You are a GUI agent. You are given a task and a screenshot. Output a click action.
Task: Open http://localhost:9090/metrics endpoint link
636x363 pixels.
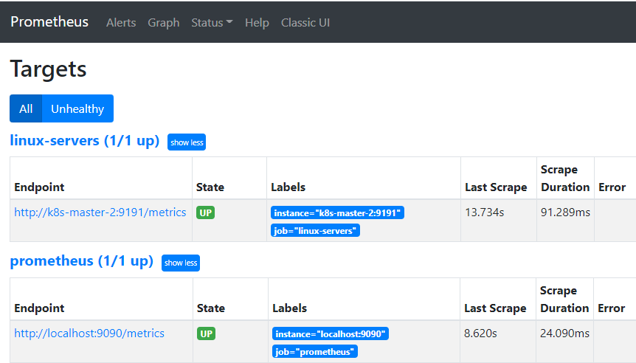(x=89, y=333)
